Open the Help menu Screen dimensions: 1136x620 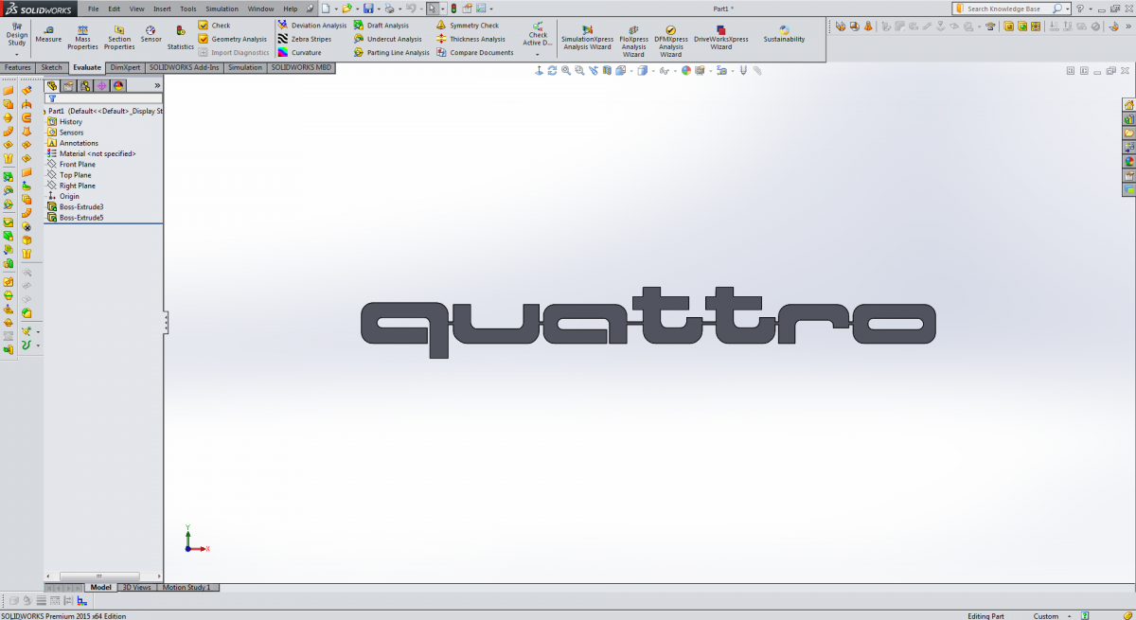pyautogui.click(x=291, y=9)
